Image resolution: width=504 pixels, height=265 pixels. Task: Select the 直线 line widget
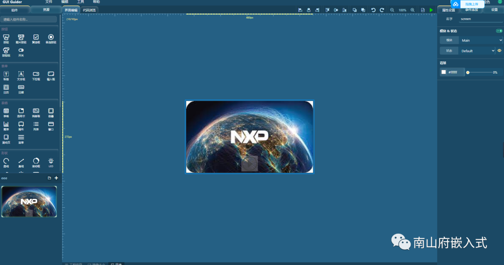point(21,163)
